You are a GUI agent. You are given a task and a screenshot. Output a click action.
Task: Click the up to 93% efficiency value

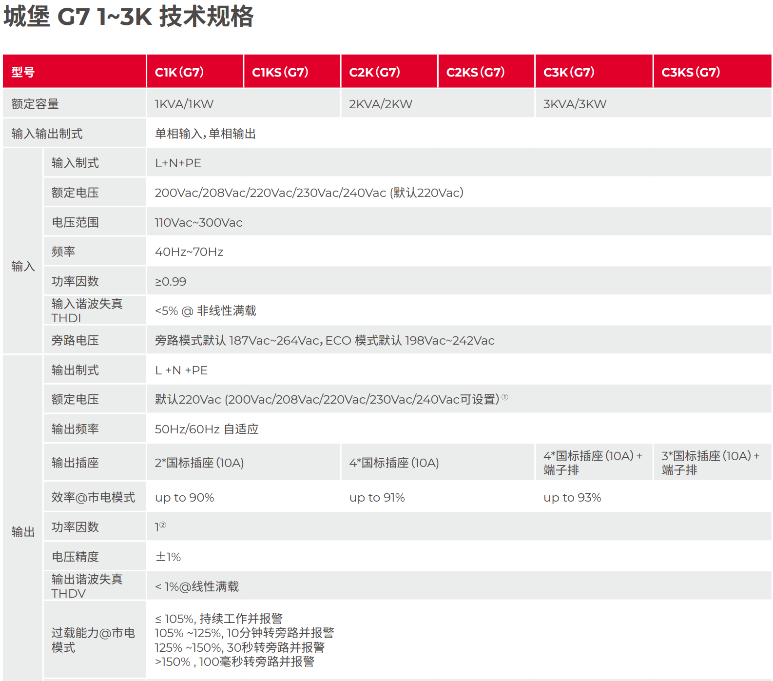pos(572,498)
